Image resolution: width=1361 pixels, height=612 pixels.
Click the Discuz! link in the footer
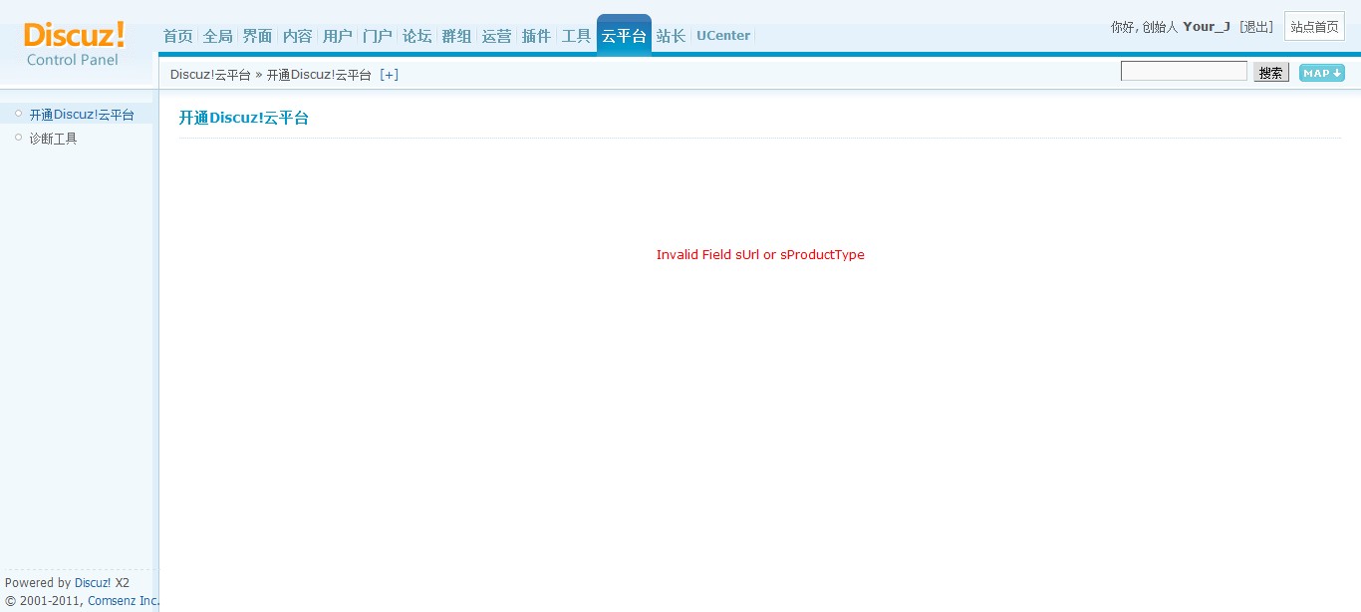click(x=93, y=583)
